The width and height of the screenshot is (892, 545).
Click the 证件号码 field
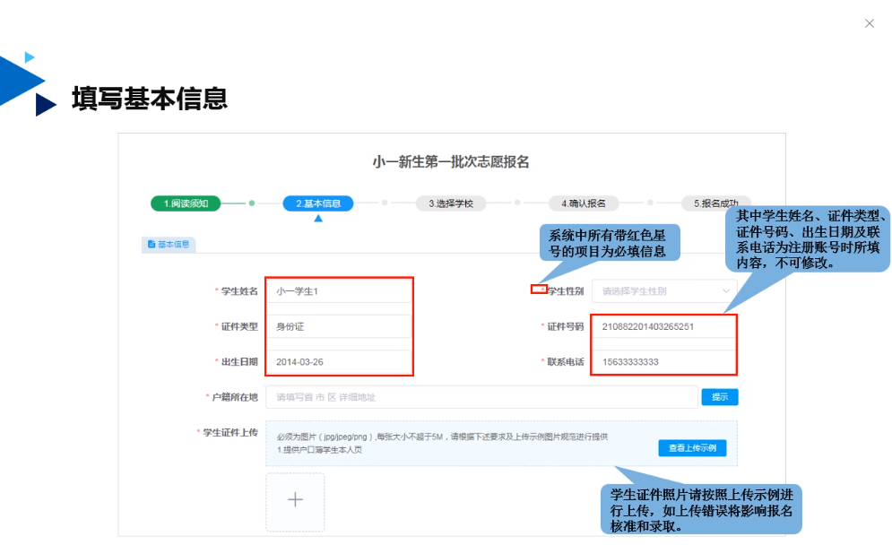(663, 326)
